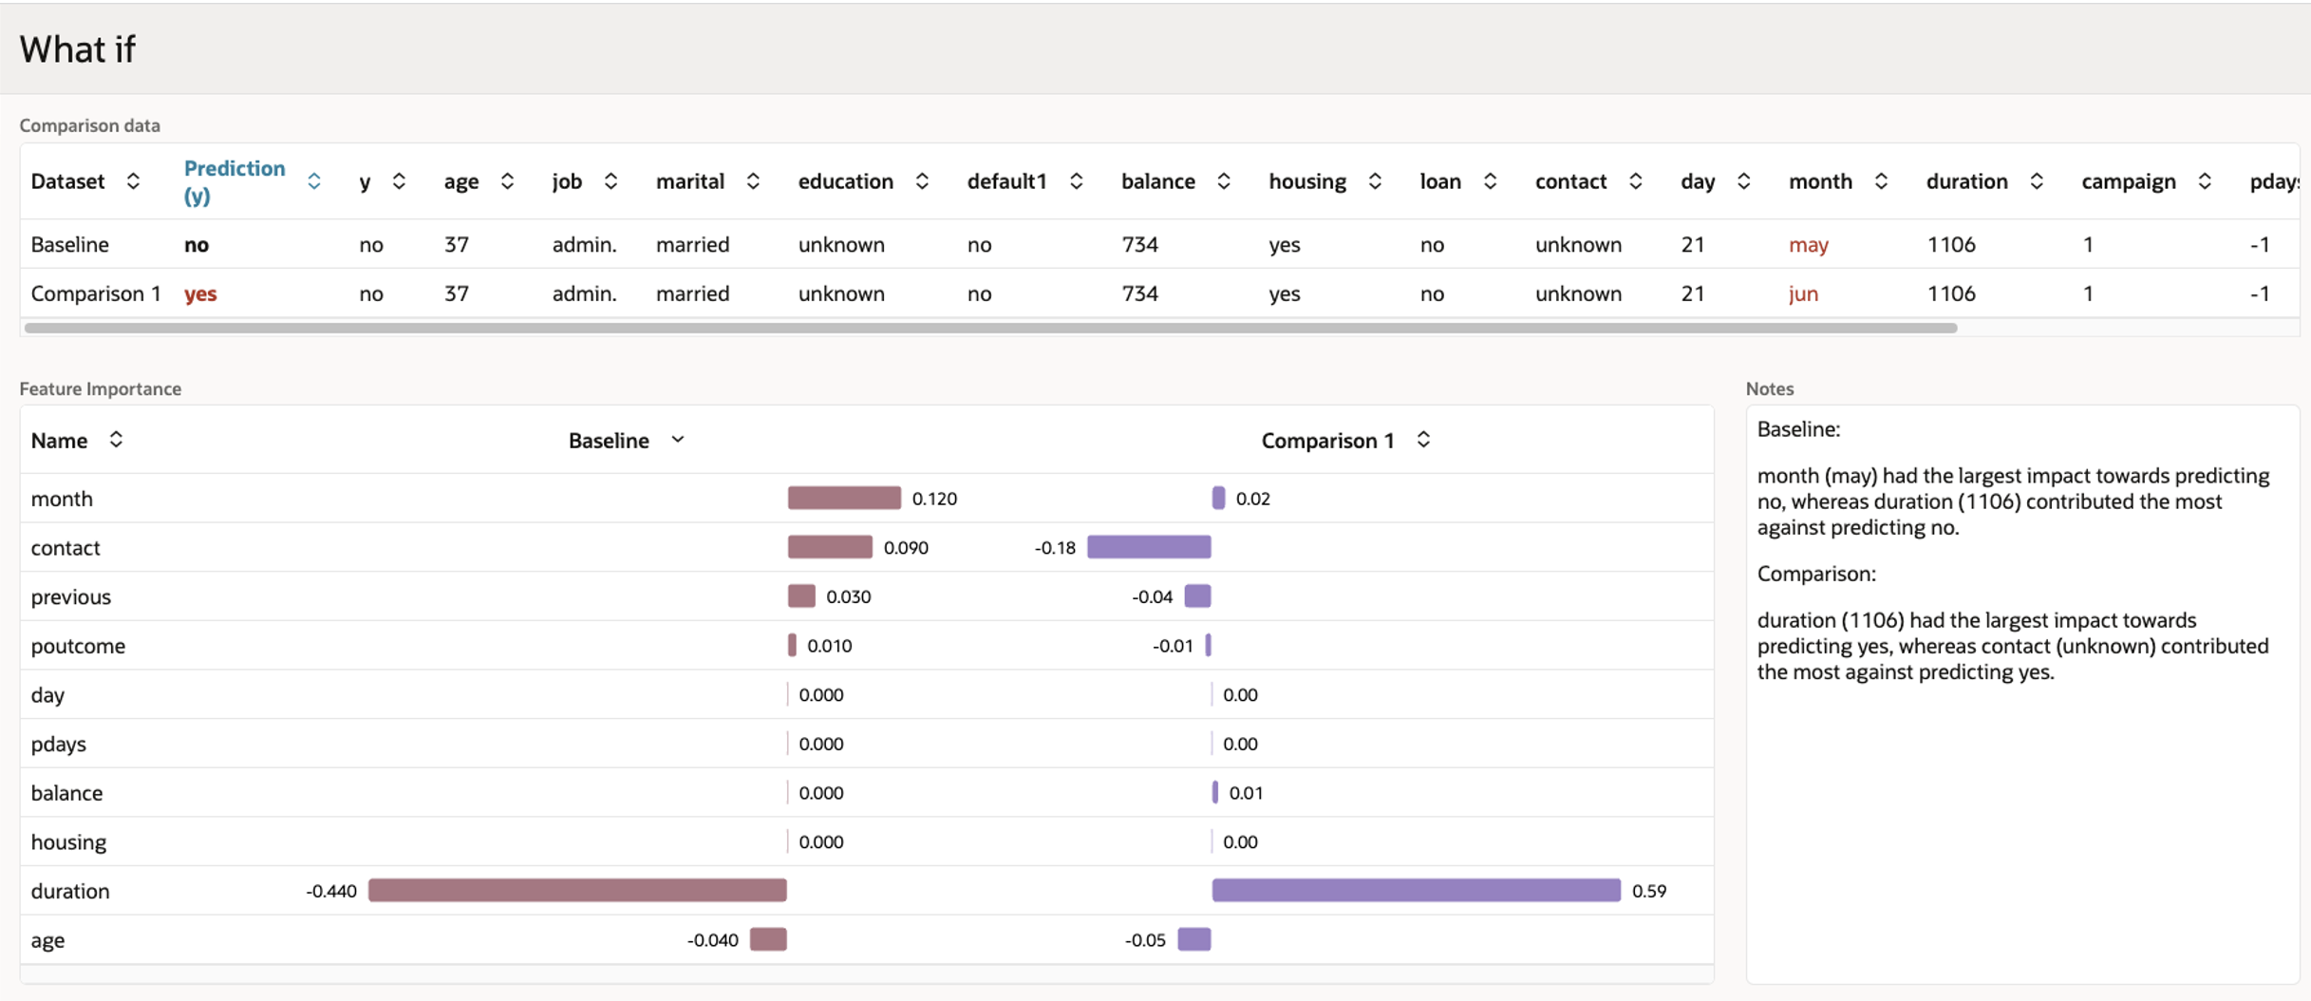
Task: Sort the table by Dataset column
Action: tap(133, 180)
